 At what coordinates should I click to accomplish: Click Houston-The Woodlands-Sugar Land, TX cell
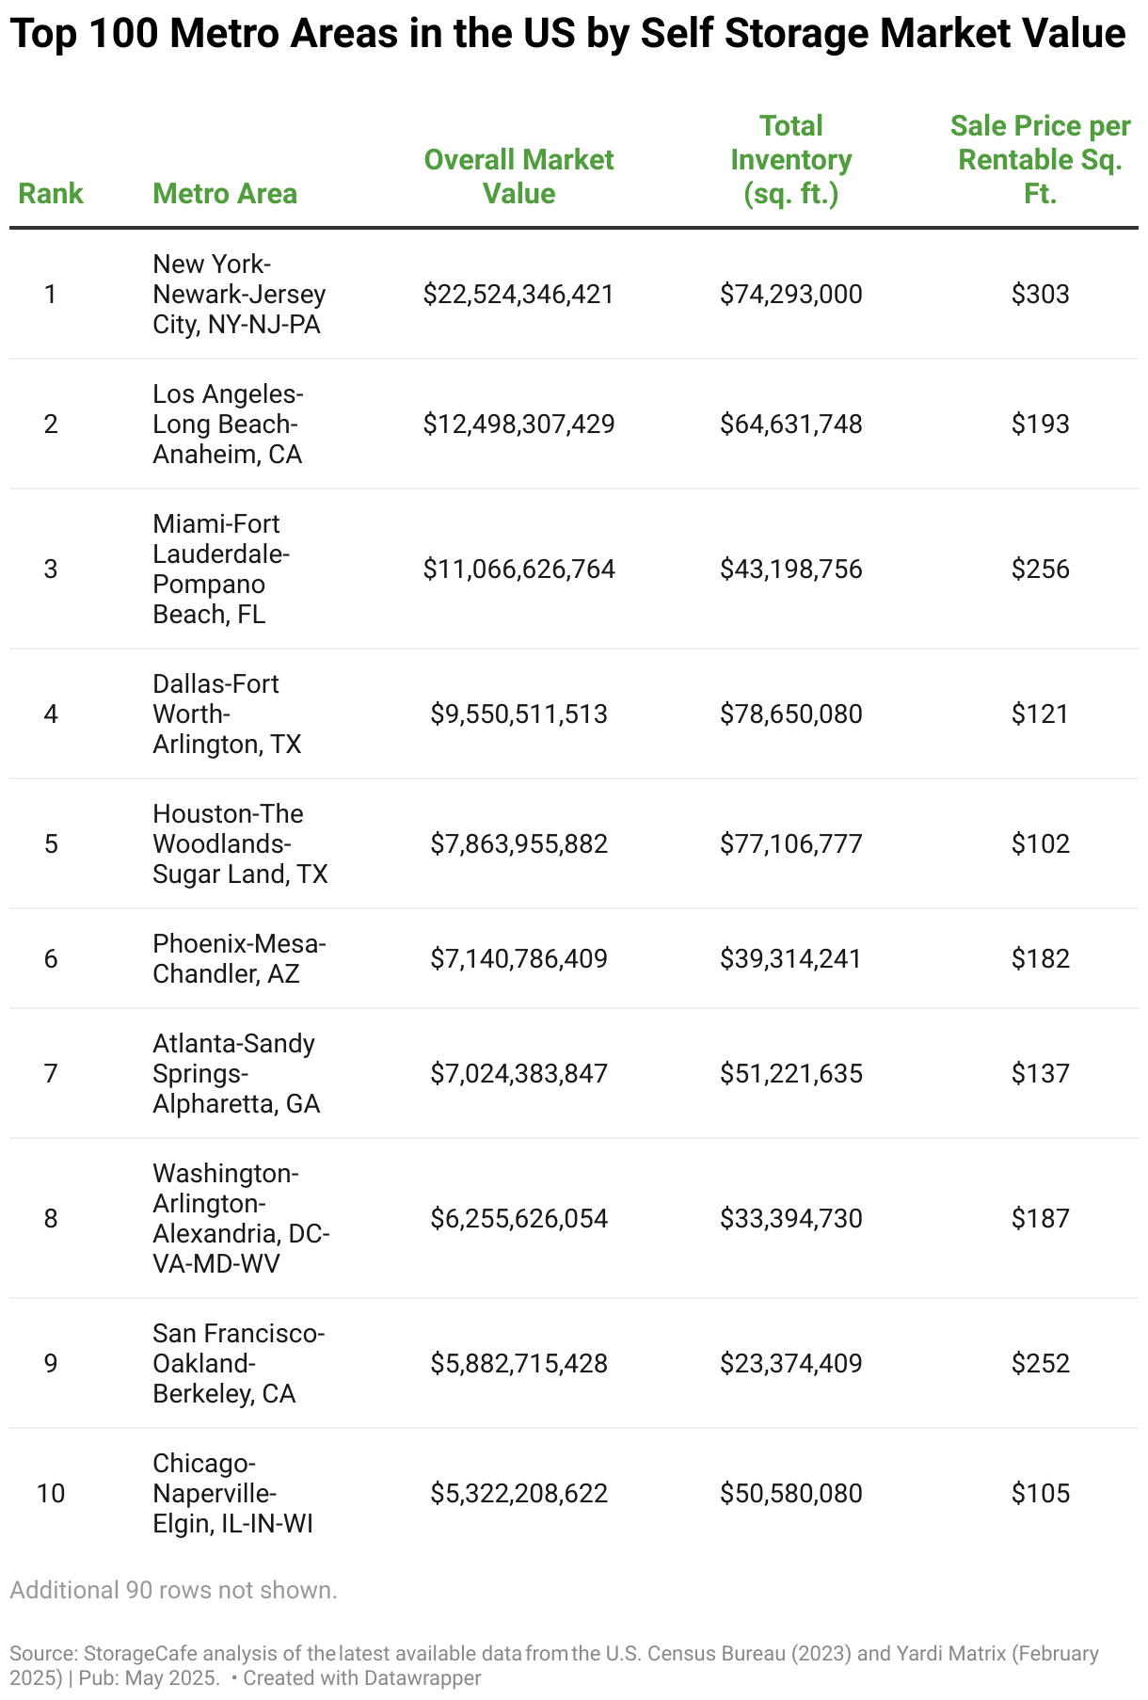pos(240,843)
